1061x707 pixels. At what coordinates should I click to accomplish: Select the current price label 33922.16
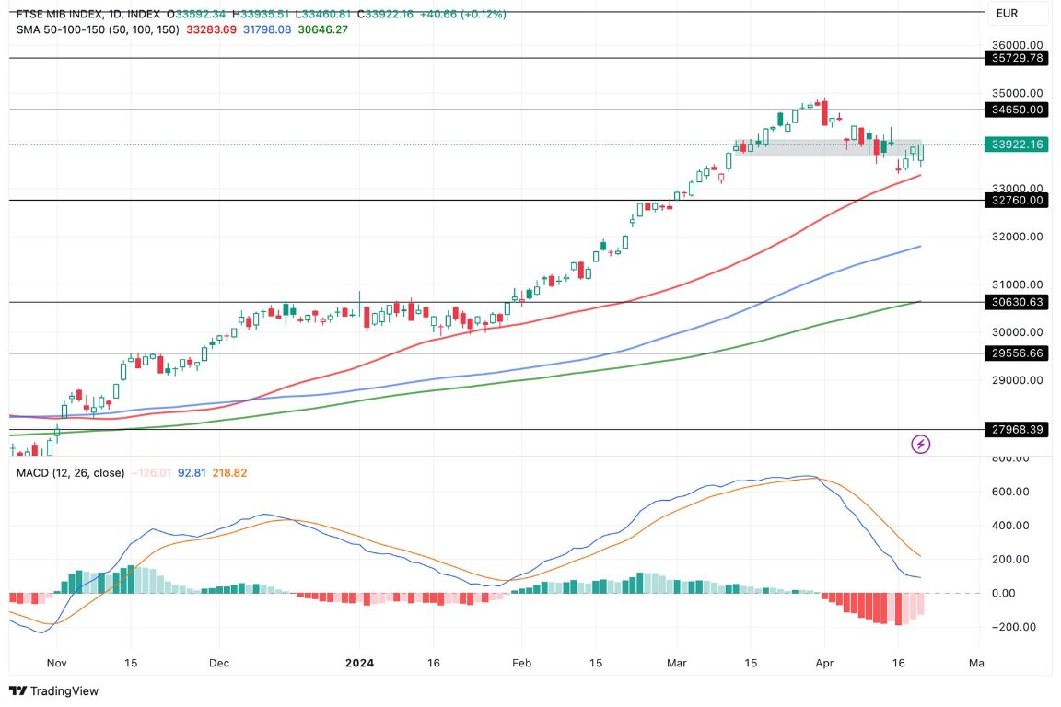coord(1018,145)
